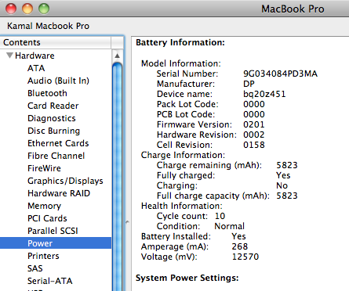The height and width of the screenshot is (291, 349).
Task: Click the Cell Revision value 0158
Action: (254, 145)
